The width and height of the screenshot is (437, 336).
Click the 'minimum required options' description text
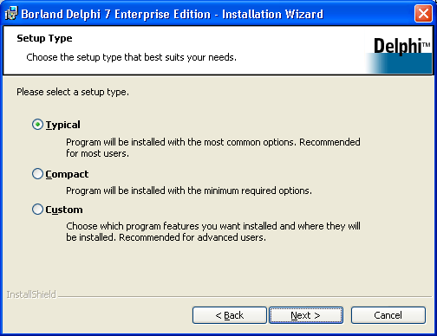tap(189, 191)
